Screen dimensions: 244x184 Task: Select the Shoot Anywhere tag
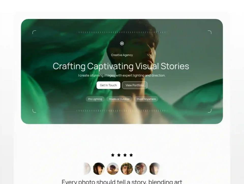pyautogui.click(x=146, y=99)
